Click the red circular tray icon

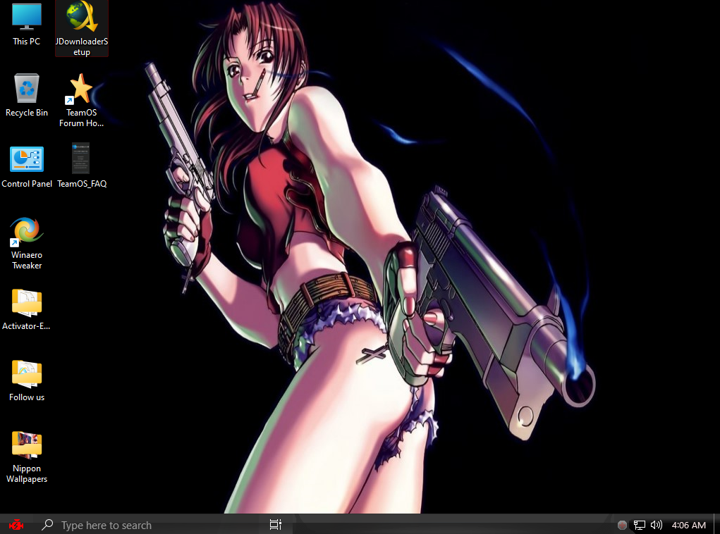point(622,525)
